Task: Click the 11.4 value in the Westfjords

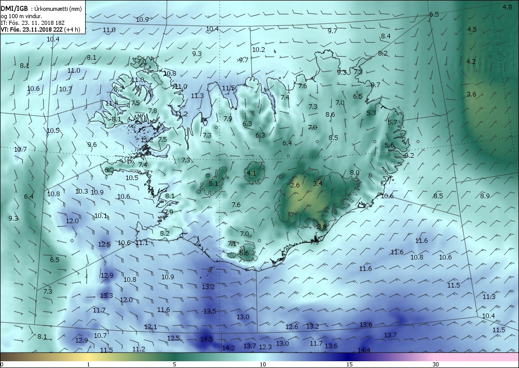Action: [112, 103]
